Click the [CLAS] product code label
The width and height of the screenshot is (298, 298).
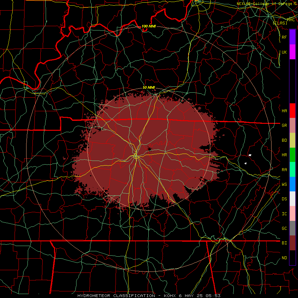click(280, 23)
